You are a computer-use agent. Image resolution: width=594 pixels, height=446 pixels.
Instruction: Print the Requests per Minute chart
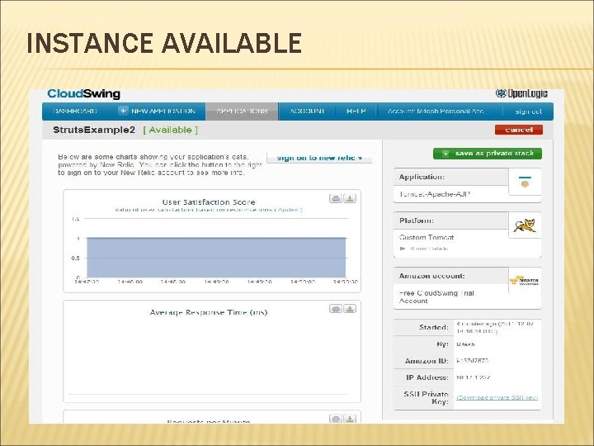coord(336,419)
